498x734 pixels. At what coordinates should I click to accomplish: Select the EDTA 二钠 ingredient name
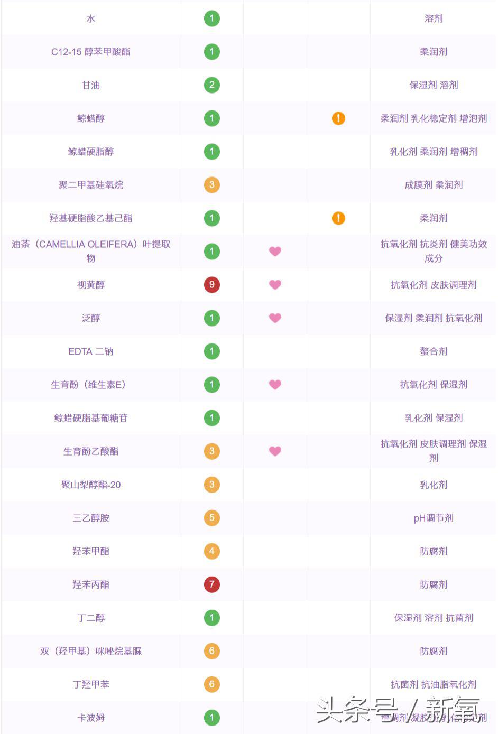click(x=91, y=351)
